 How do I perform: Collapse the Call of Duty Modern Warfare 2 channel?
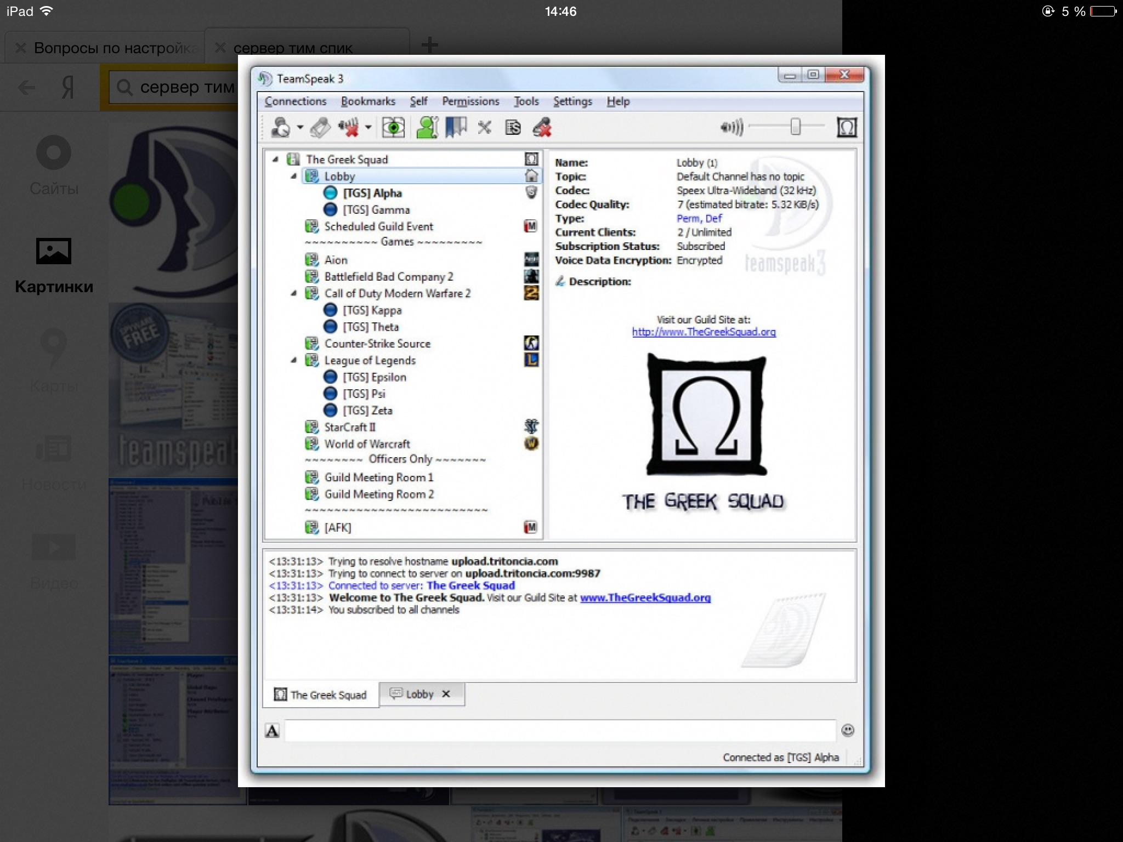click(x=294, y=293)
